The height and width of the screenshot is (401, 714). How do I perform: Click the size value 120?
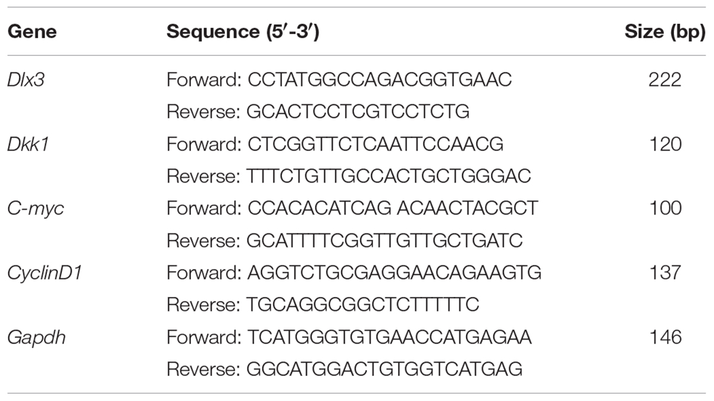click(x=665, y=145)
